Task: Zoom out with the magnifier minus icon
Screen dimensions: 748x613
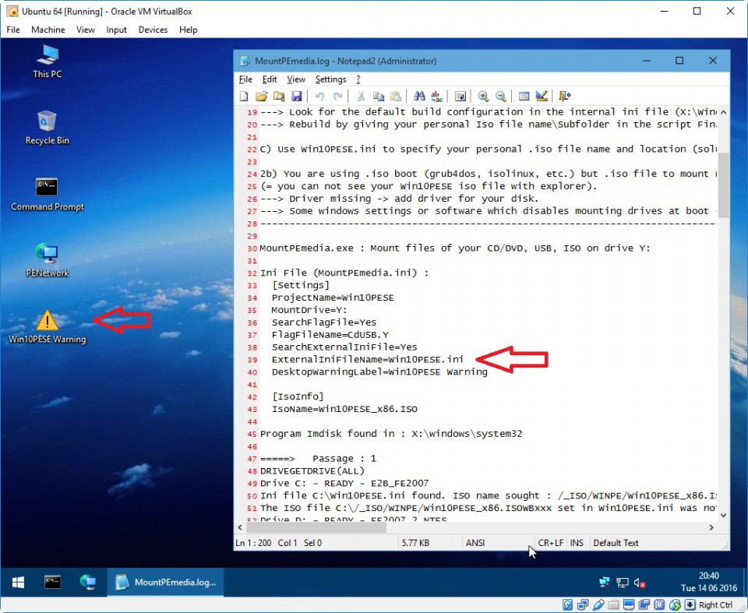Action: coord(500,97)
